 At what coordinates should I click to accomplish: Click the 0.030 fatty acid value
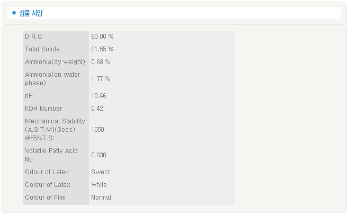98,155
